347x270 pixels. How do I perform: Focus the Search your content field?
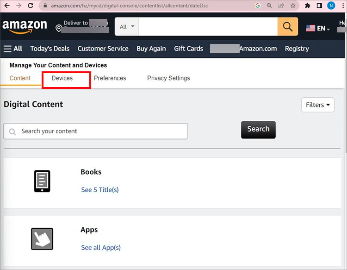click(x=96, y=132)
